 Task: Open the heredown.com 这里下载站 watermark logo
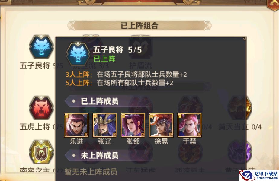pos(259,175)
